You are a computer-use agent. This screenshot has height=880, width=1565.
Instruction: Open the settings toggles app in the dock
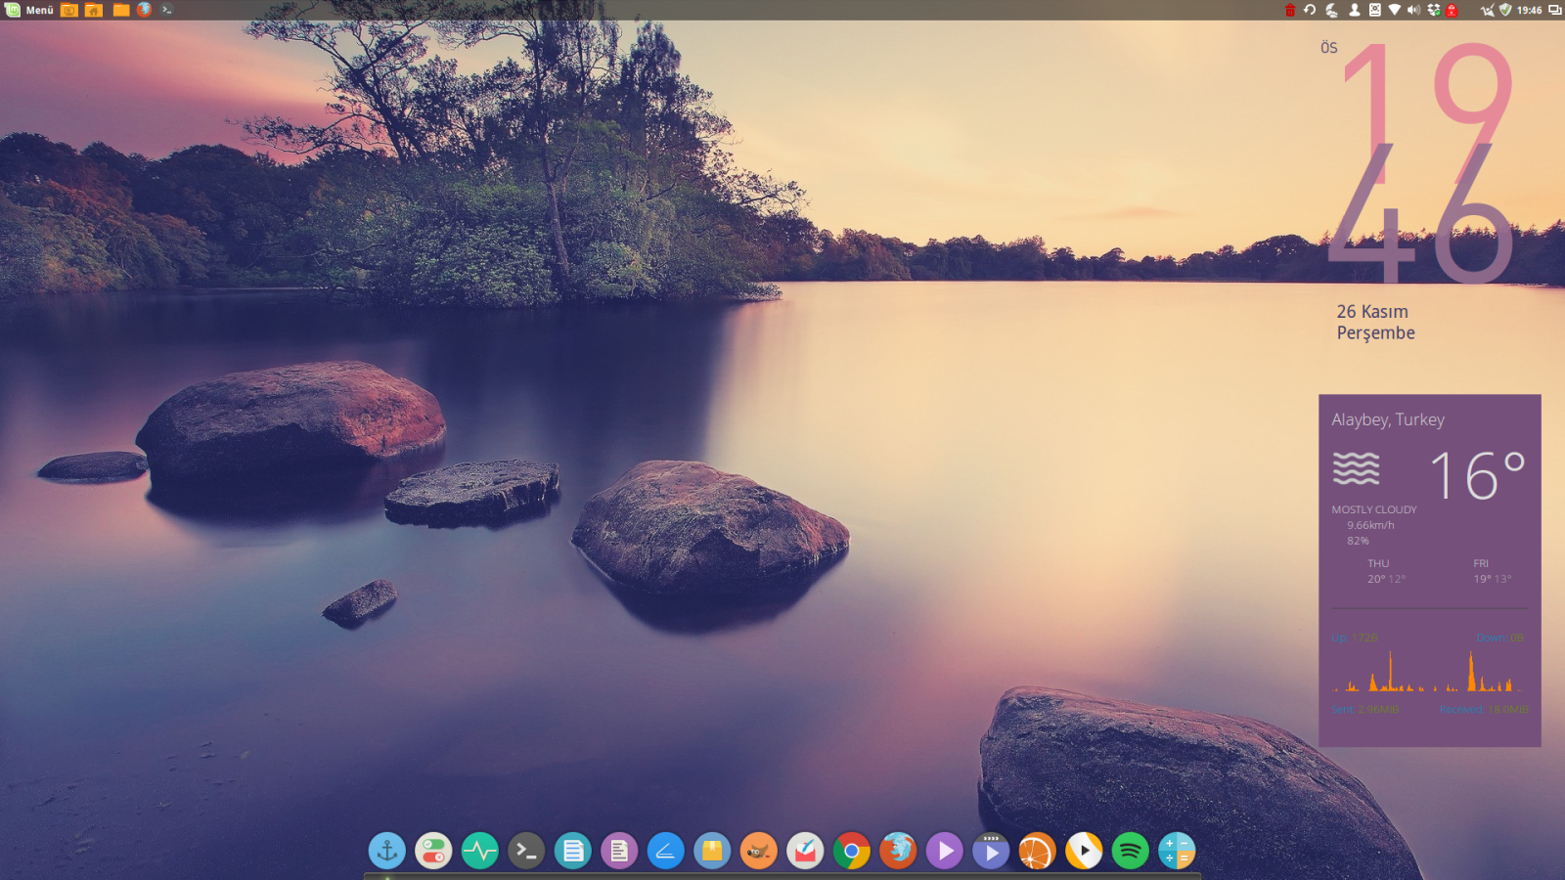[x=433, y=851]
